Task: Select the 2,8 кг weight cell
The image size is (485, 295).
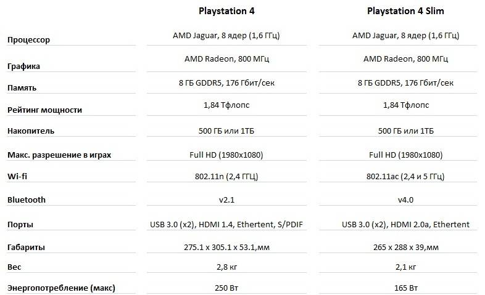Action: (x=226, y=269)
